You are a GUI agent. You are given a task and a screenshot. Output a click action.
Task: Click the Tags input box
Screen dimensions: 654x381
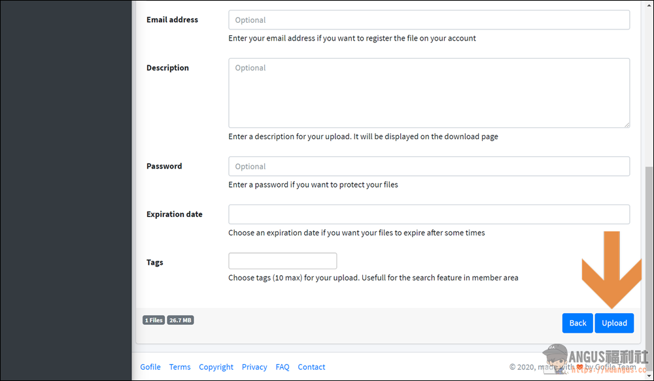pos(283,261)
